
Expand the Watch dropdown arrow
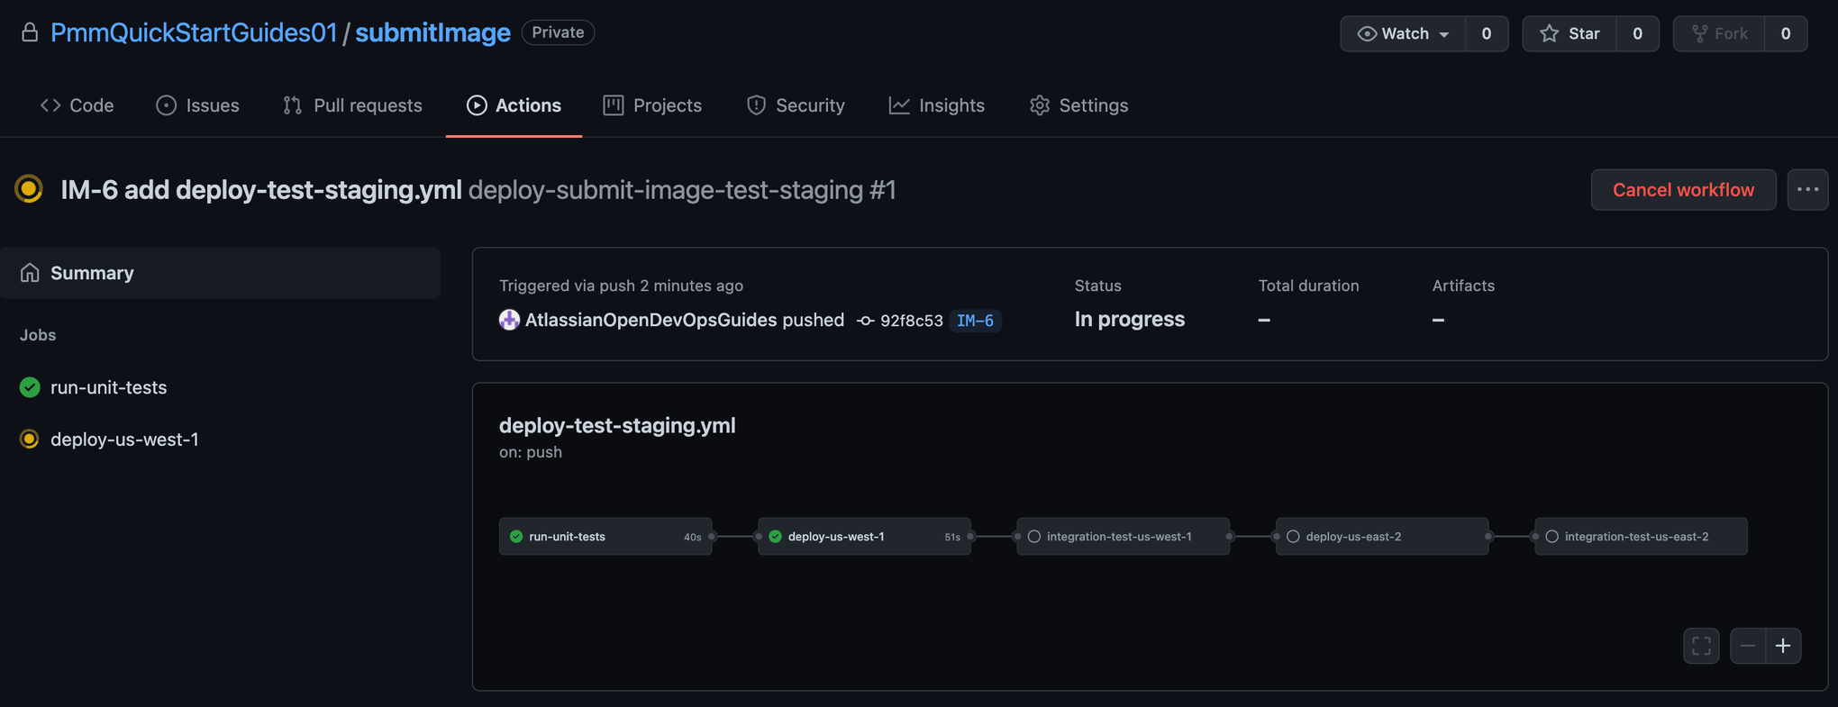coord(1444,34)
